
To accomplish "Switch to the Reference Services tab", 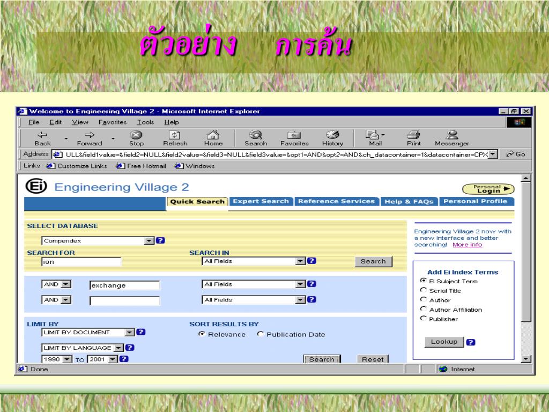I will 337,202.
